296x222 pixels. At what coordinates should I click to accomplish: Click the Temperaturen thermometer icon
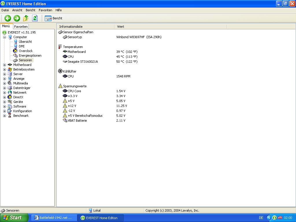tap(60, 47)
